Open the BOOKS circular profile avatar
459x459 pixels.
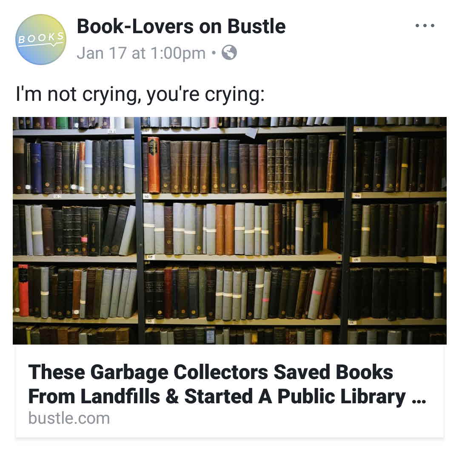[x=41, y=40]
